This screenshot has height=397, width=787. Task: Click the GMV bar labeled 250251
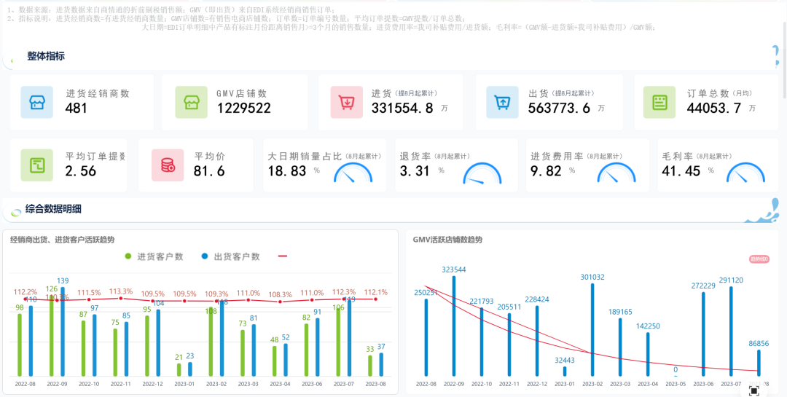[426, 338]
